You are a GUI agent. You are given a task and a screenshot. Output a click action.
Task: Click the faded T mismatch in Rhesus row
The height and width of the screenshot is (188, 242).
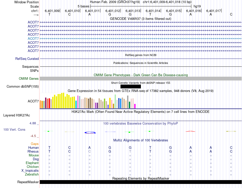point(130,151)
